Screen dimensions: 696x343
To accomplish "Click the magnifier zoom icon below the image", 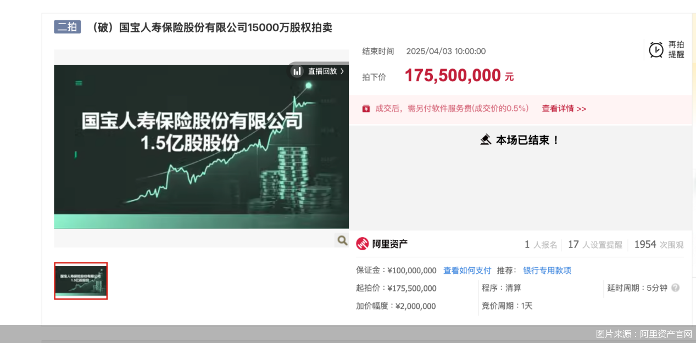I will click(x=342, y=240).
